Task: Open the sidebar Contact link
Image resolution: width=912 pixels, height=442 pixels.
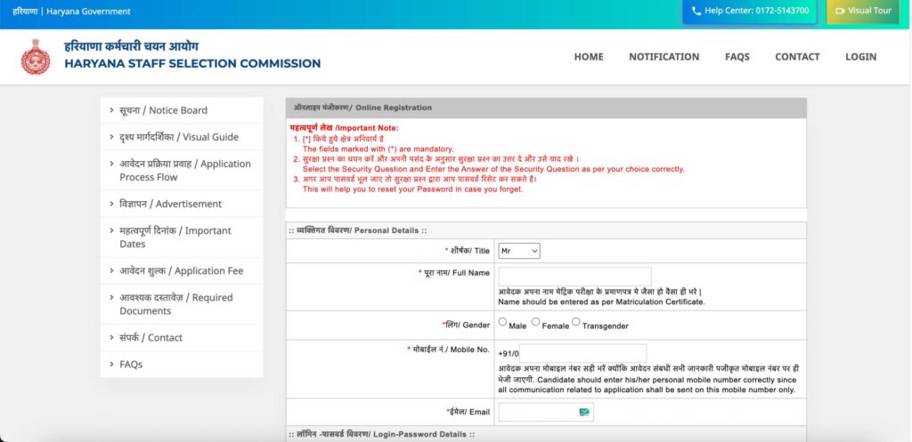Action: pos(151,337)
